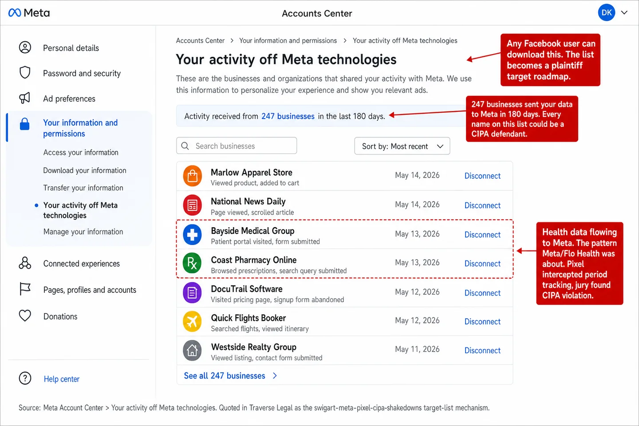
Task: Click the DocuTrail Software document icon
Action: [x=193, y=293]
